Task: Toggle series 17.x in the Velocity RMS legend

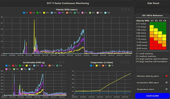Action: coord(69,13)
